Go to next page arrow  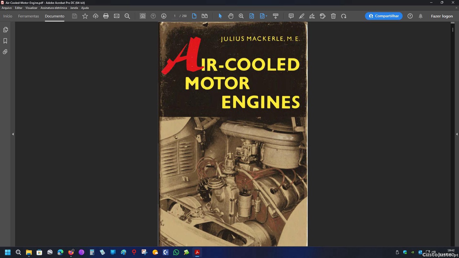click(164, 16)
